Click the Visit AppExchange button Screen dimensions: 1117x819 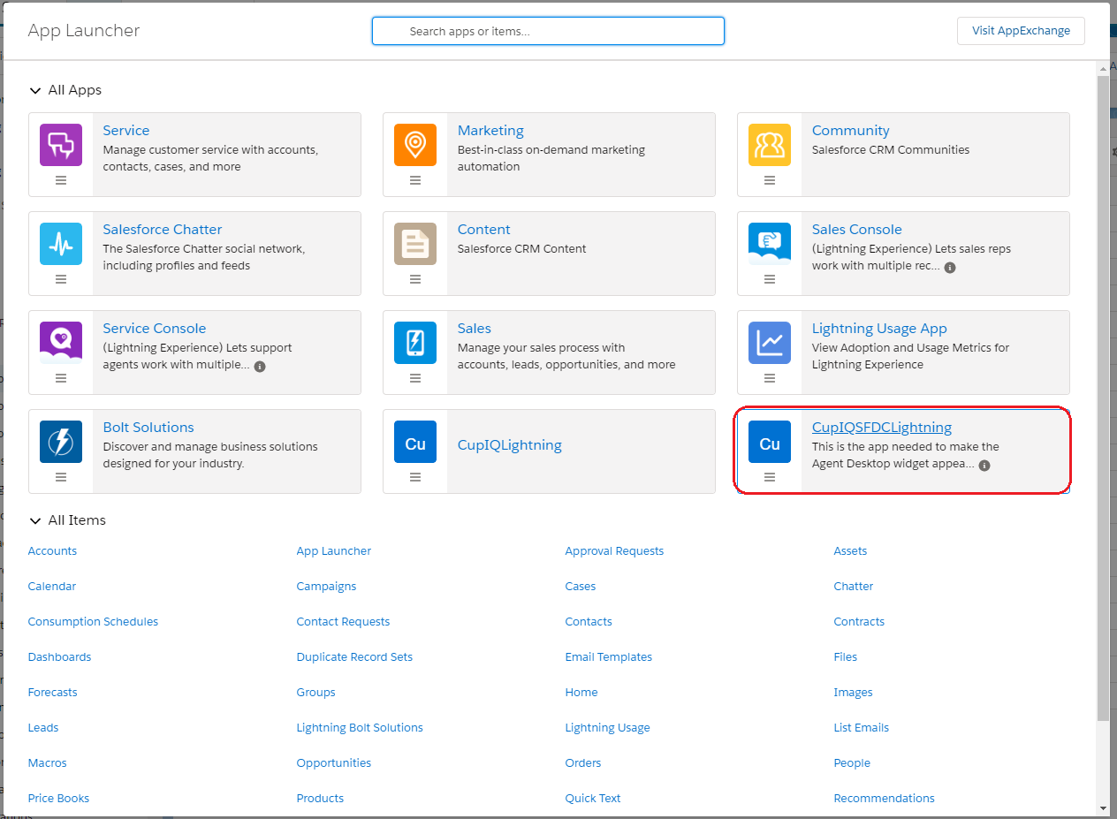(1021, 30)
